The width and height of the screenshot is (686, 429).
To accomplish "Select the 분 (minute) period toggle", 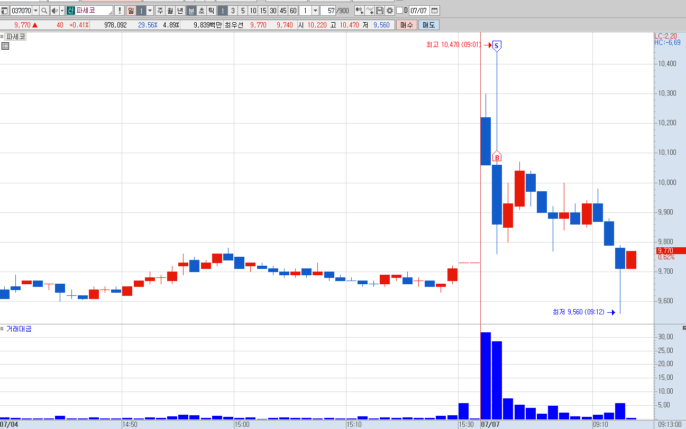I will tap(191, 11).
